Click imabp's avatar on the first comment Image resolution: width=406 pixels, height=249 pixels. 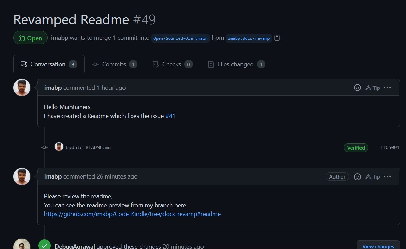click(x=22, y=88)
